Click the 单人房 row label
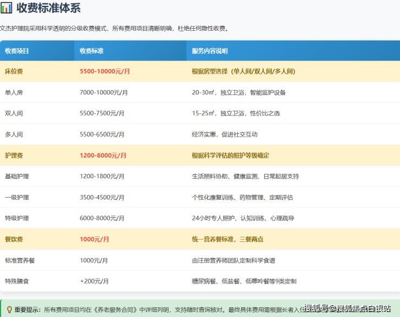This screenshot has height=317, width=400. click(x=14, y=92)
